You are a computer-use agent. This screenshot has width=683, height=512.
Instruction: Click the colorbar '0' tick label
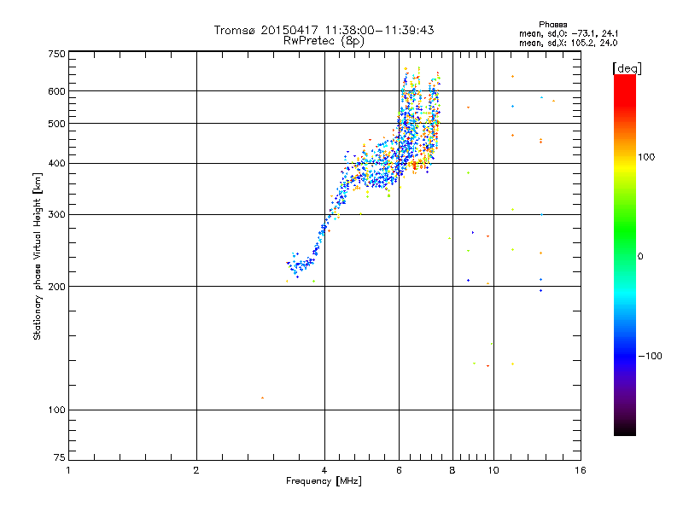pos(640,256)
